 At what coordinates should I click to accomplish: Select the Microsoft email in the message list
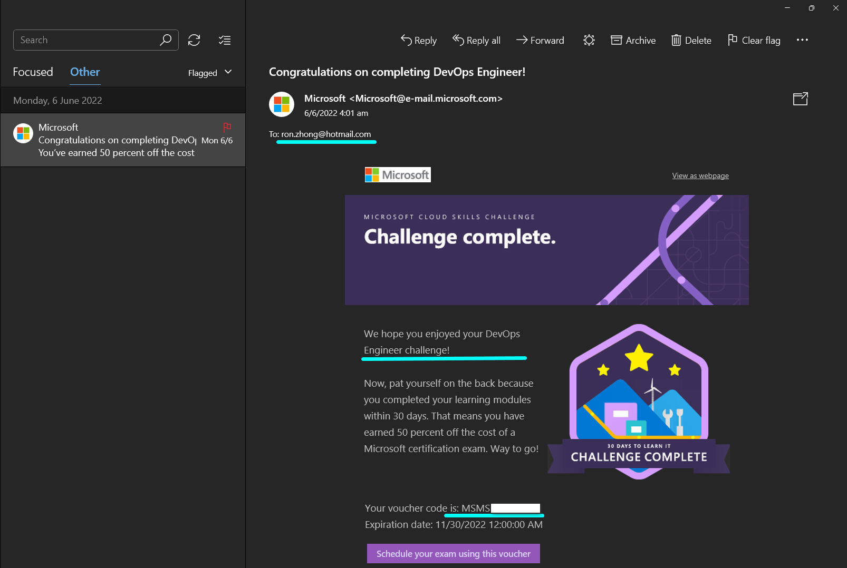point(121,140)
